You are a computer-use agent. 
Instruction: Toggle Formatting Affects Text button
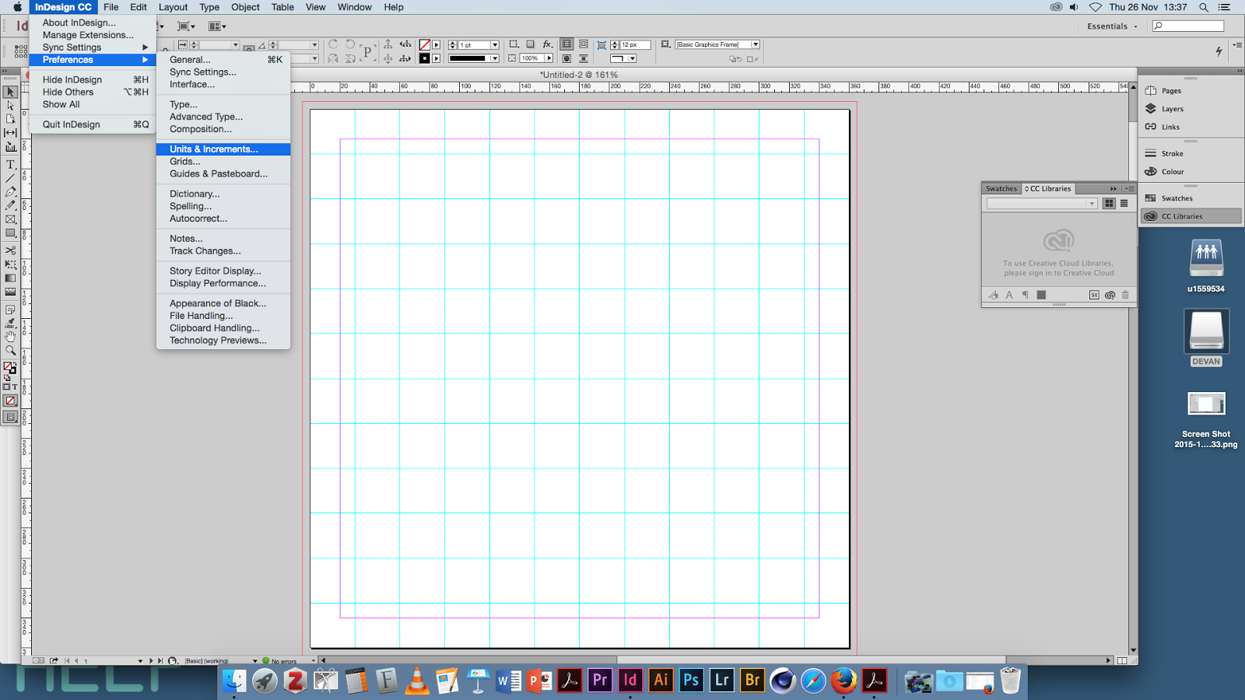pyautogui.click(x=14, y=387)
